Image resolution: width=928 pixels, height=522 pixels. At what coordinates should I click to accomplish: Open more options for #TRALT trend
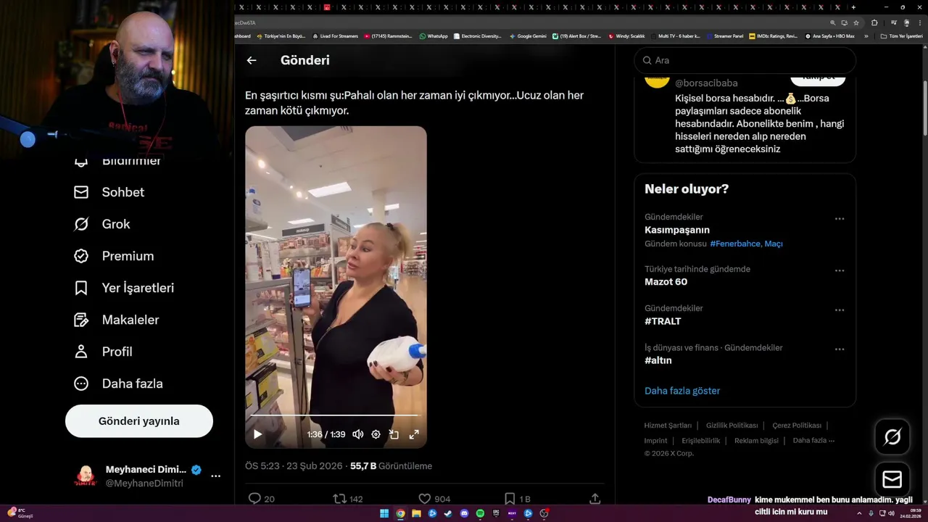840,310
